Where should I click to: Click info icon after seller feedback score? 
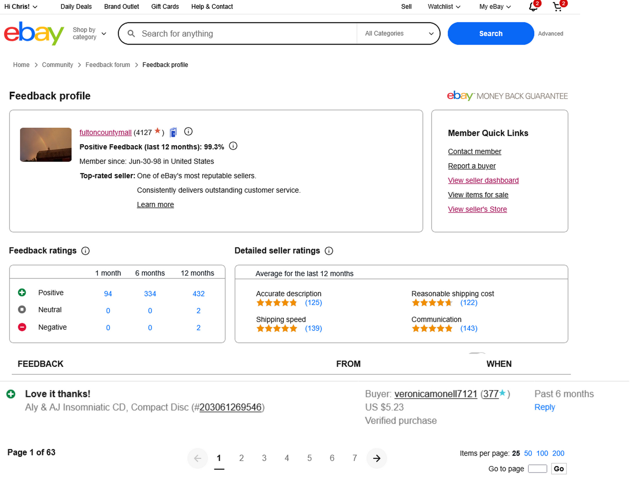[x=188, y=132]
